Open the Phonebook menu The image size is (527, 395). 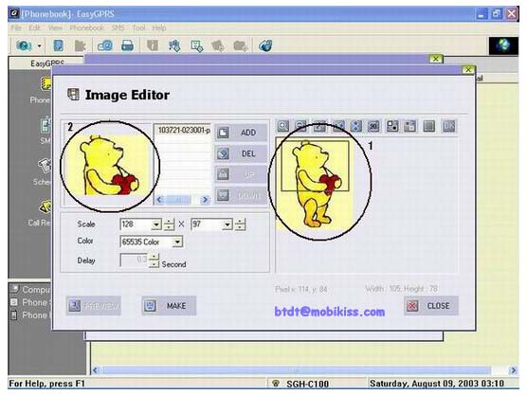pos(86,27)
